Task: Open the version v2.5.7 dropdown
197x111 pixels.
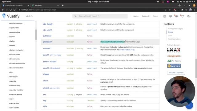Action: click(30, 16)
